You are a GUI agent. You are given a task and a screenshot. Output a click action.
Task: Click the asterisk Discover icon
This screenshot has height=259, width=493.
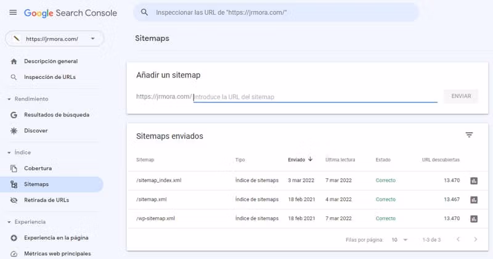pos(14,131)
